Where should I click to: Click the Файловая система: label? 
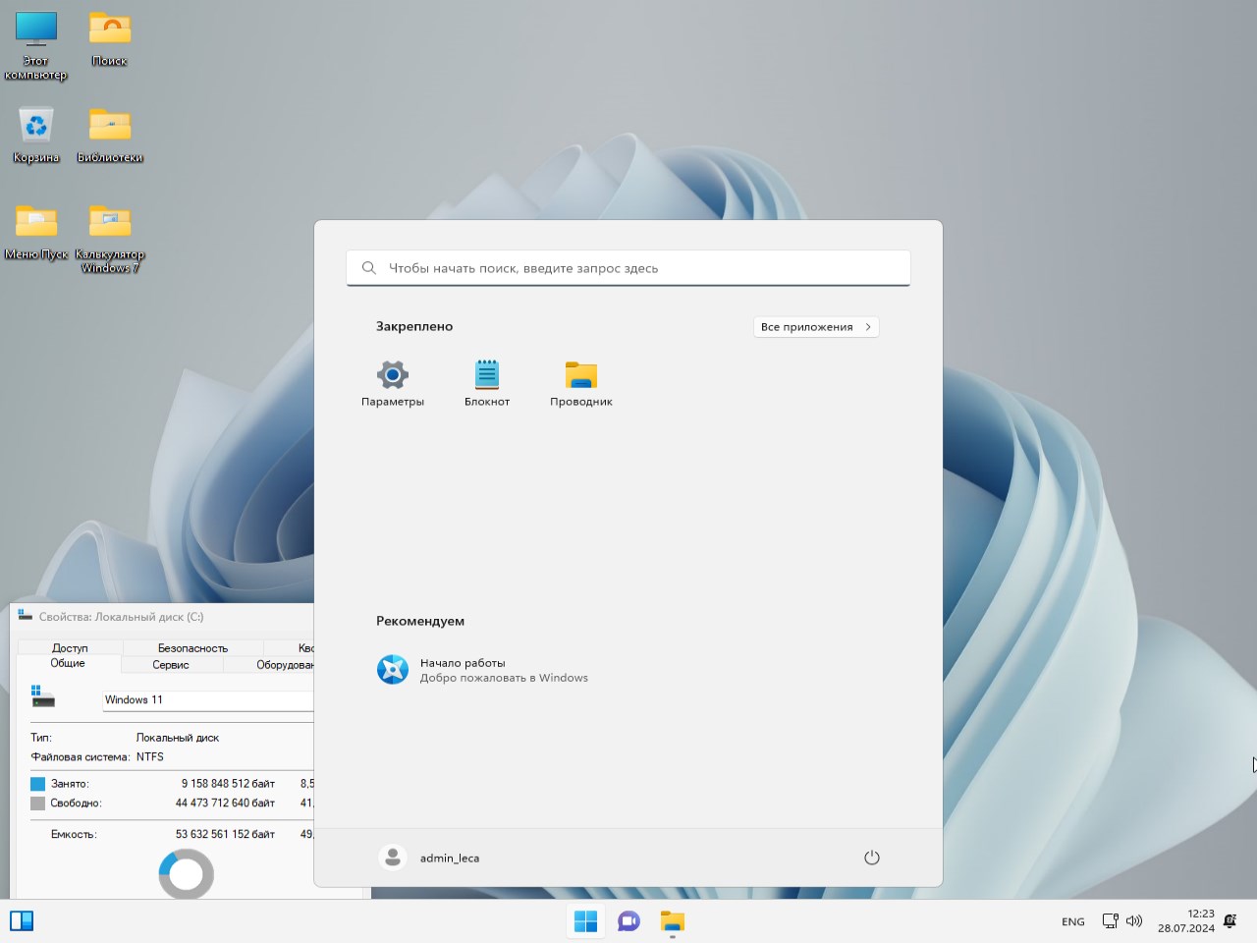[81, 757]
